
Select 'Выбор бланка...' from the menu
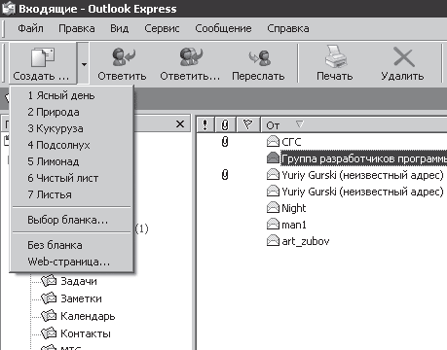[x=67, y=220]
